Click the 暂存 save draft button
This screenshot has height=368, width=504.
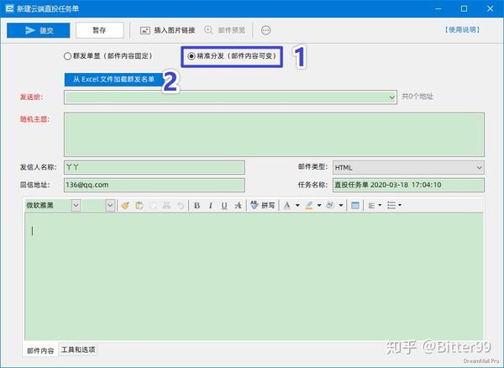coord(100,30)
